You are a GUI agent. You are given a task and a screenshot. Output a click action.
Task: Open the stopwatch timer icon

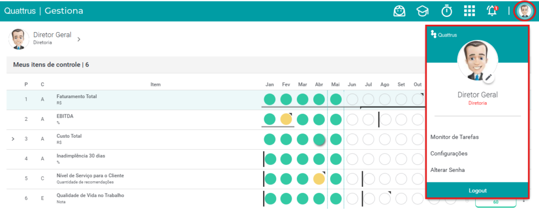446,11
